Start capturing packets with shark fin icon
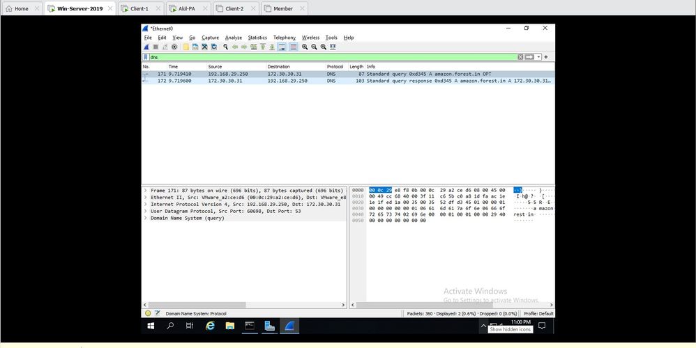Image resolution: width=696 pixels, height=348 pixels. (x=146, y=47)
